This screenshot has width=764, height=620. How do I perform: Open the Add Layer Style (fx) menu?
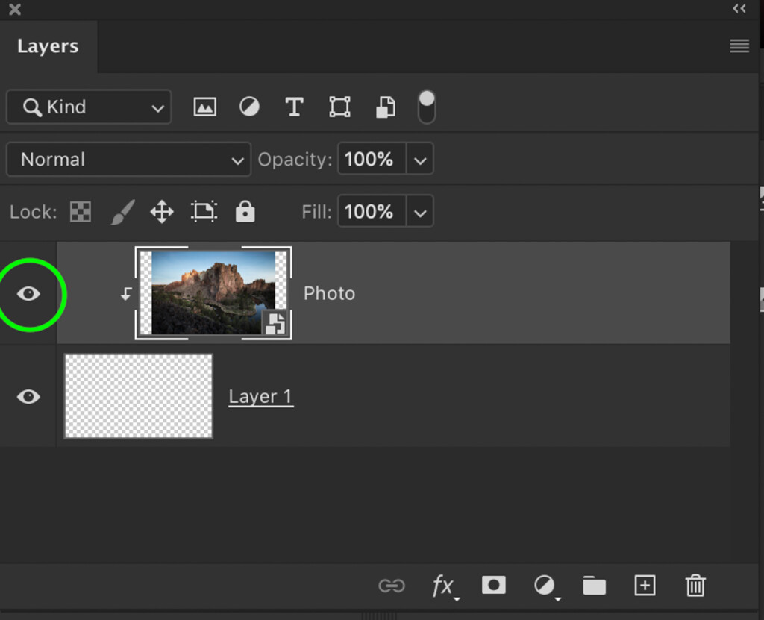[x=442, y=586]
